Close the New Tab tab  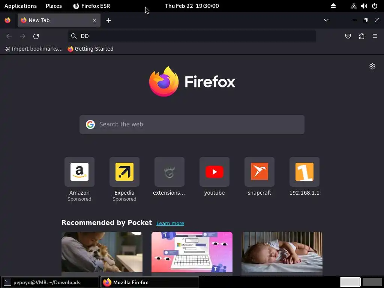click(94, 20)
